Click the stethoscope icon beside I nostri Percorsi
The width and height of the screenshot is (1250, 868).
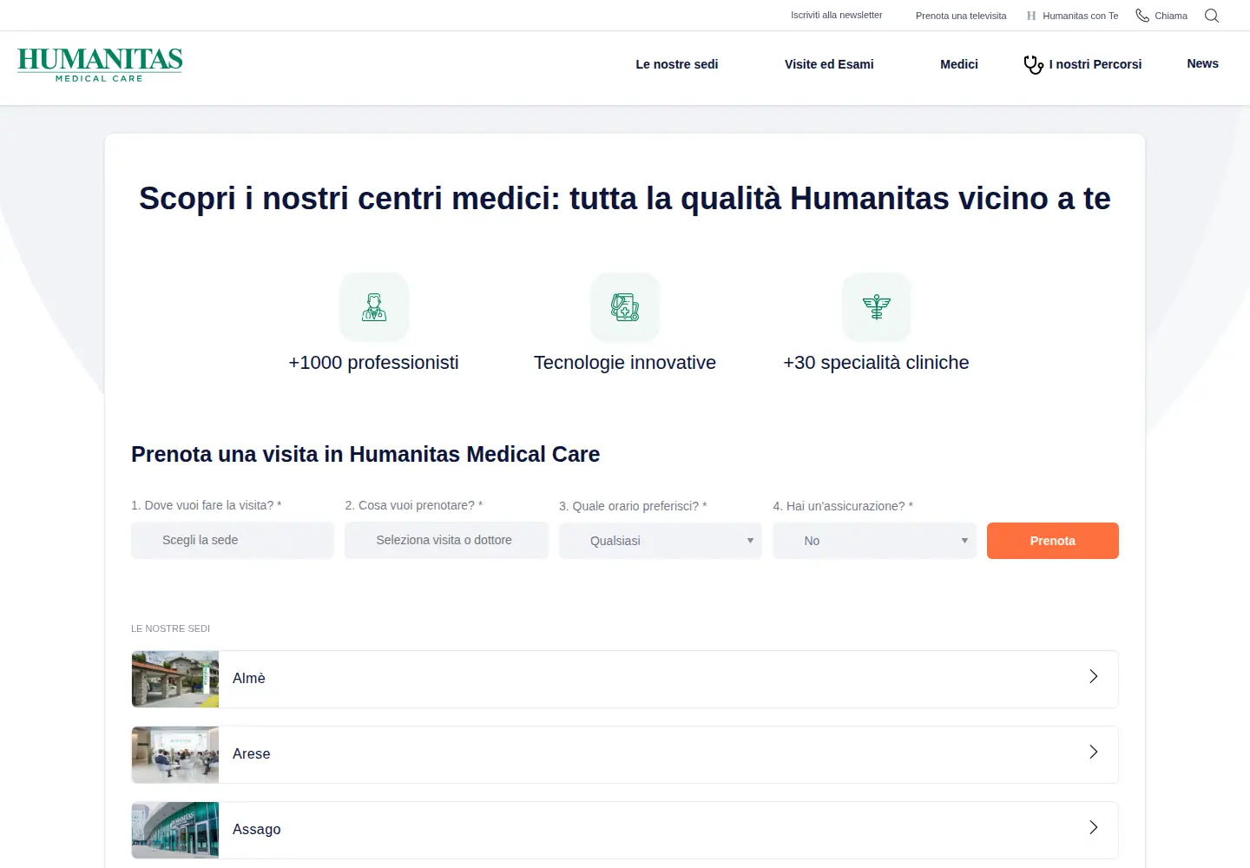1033,64
